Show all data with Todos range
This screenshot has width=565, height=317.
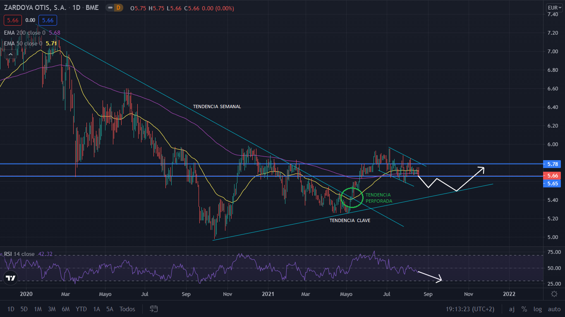pyautogui.click(x=127, y=309)
